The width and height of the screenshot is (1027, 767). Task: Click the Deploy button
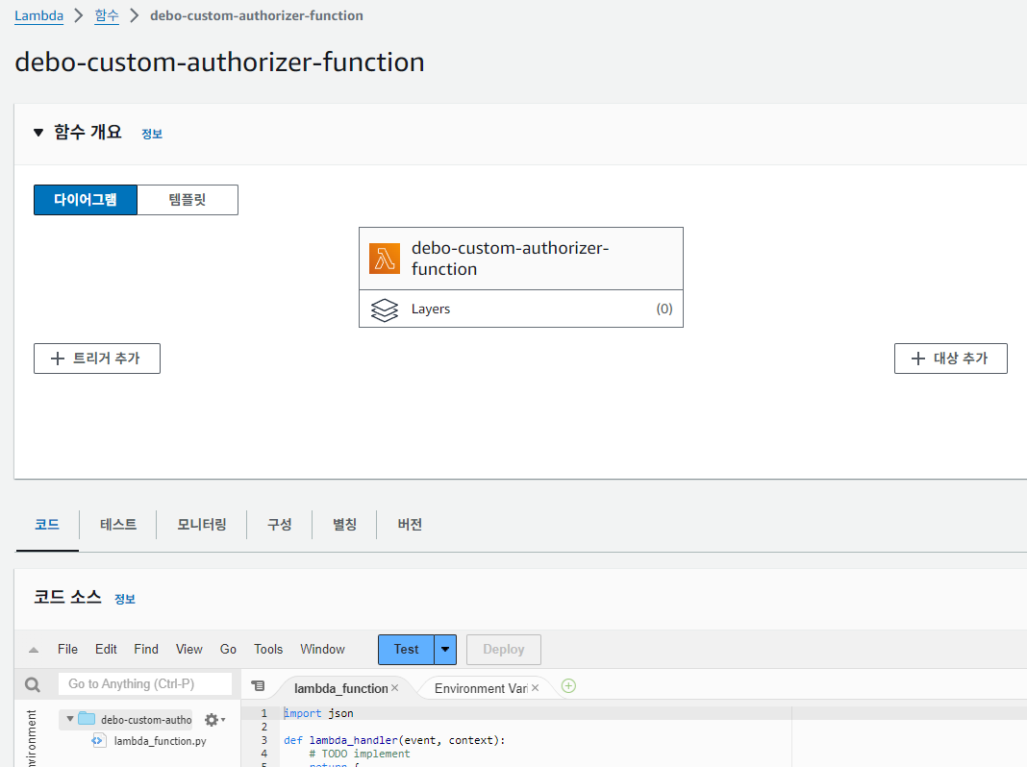504,649
